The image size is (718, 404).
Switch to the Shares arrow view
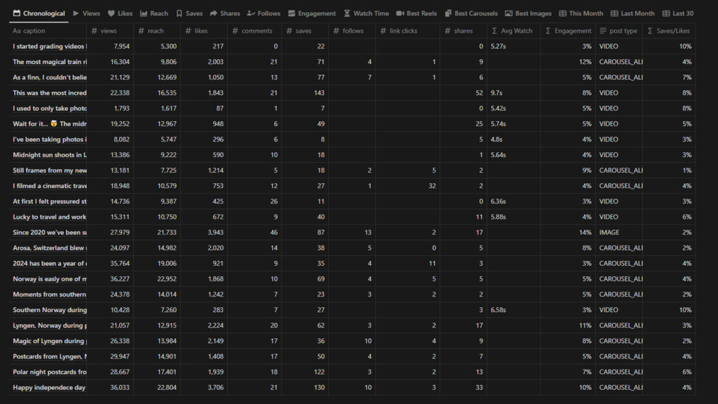pos(224,13)
